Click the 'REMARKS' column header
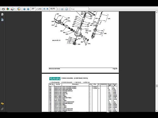 click(104, 84)
